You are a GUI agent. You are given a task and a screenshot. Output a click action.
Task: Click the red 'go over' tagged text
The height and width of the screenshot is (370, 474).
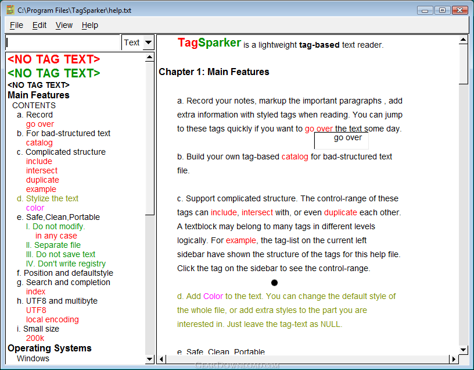319,129
